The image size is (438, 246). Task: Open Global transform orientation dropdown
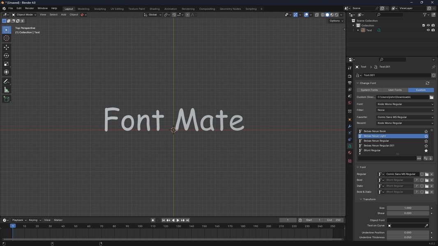point(152,15)
